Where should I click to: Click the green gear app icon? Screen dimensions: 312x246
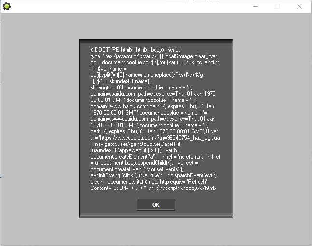[7, 6]
